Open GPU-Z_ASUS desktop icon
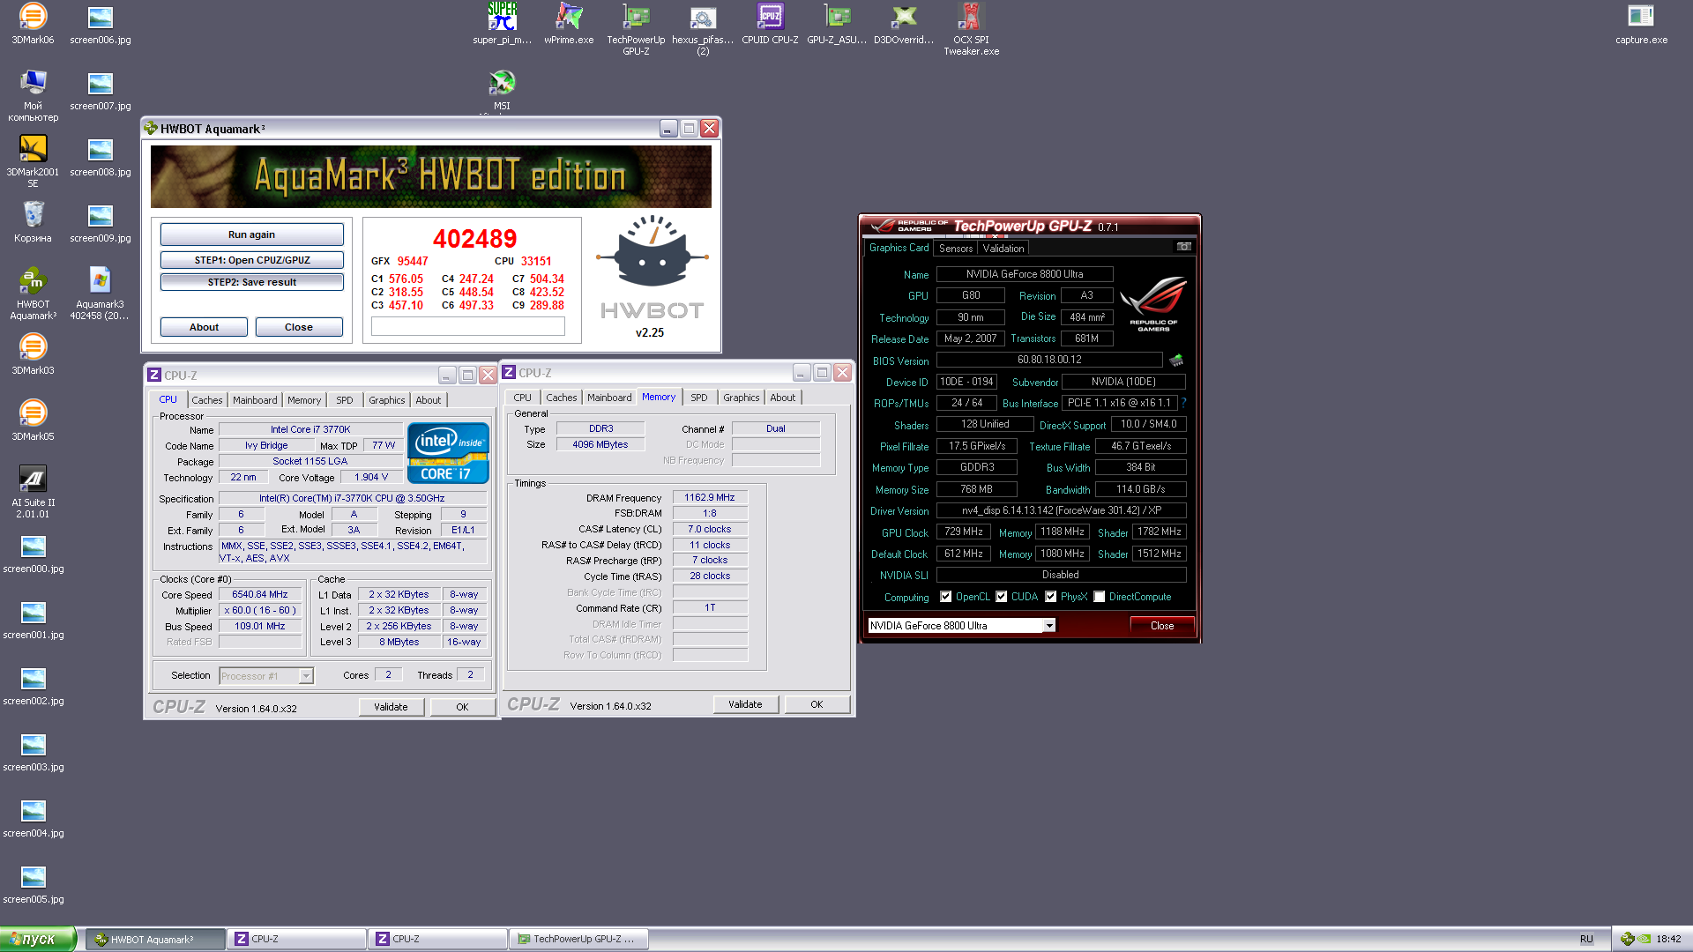The height and width of the screenshot is (952, 1693). [837, 24]
